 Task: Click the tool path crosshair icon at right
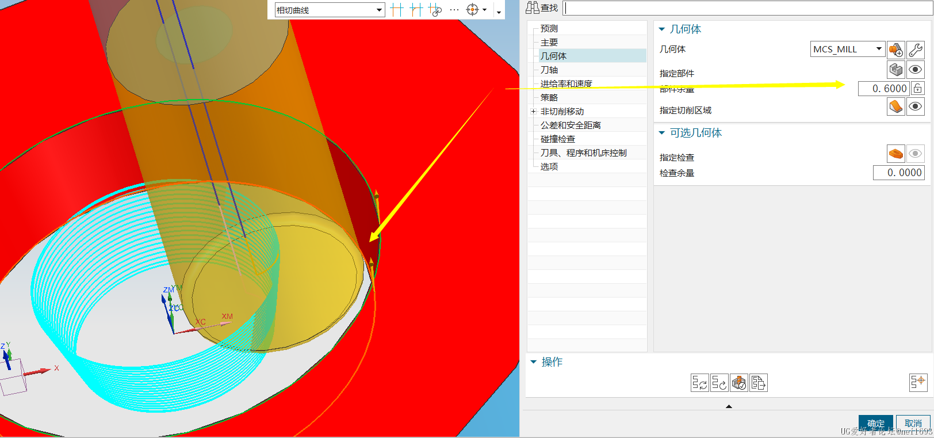[x=918, y=382]
